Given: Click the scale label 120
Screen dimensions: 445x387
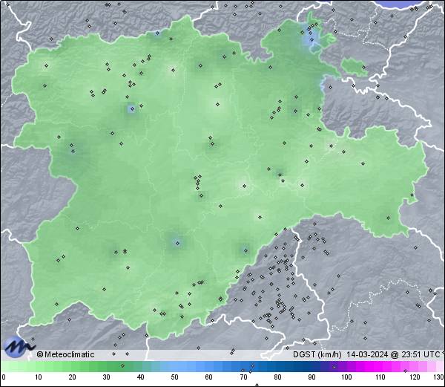Looking at the screenshot, I should click(x=415, y=377).
